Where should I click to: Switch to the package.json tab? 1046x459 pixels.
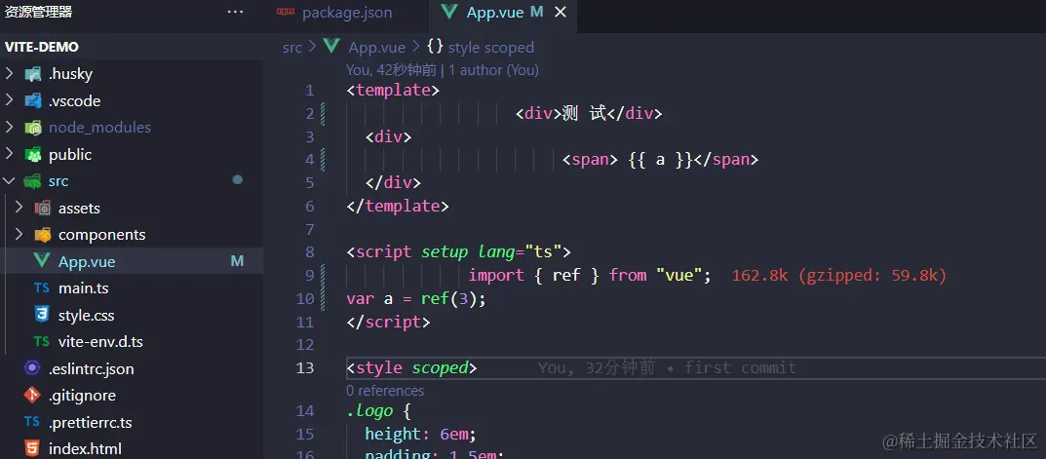347,13
